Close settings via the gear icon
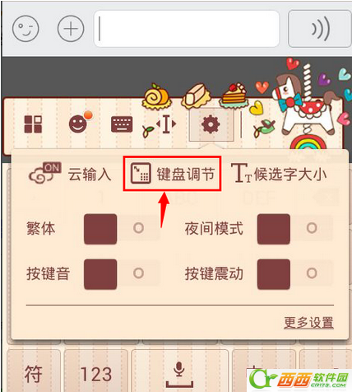The image size is (352, 392). (x=211, y=124)
